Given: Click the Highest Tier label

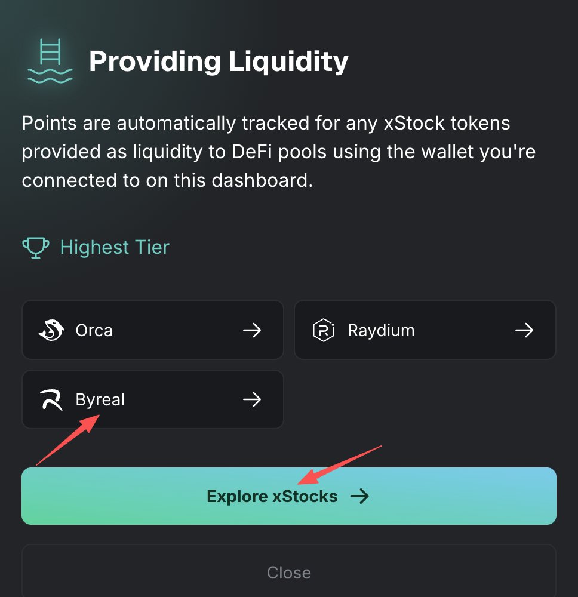Looking at the screenshot, I should tap(115, 247).
